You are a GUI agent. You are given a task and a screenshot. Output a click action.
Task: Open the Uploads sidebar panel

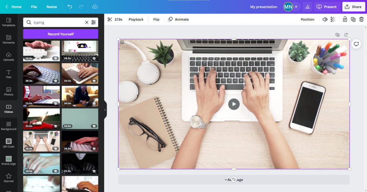point(9,57)
